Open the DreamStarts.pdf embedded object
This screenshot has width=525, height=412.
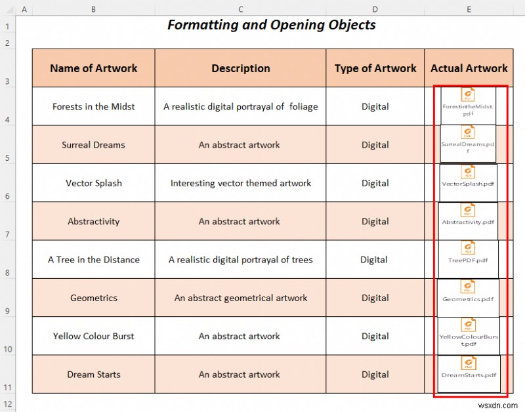click(x=469, y=374)
